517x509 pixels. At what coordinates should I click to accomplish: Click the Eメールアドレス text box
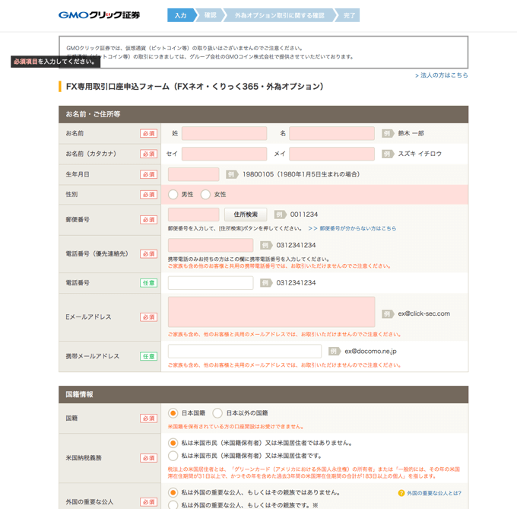pyautogui.click(x=271, y=312)
